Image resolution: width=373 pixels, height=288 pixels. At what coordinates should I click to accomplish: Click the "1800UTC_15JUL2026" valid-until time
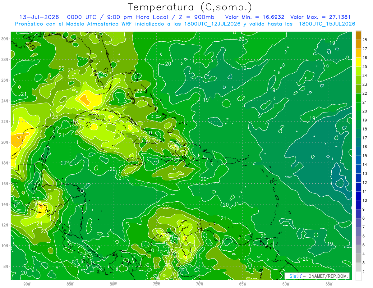click(327, 24)
